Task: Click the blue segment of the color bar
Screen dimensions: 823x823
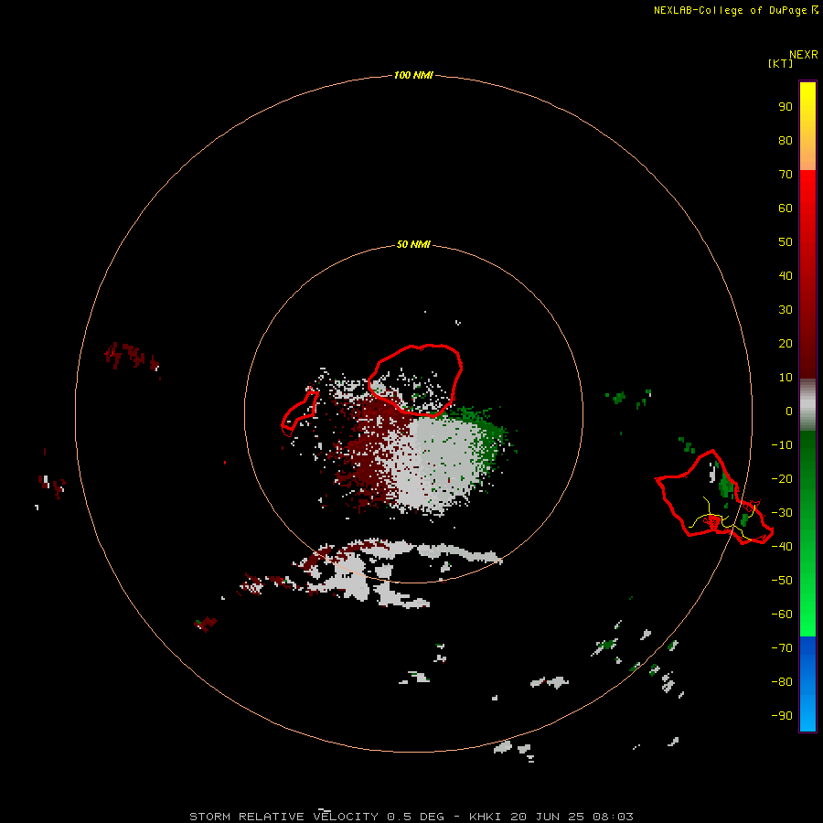Action: pos(807,684)
